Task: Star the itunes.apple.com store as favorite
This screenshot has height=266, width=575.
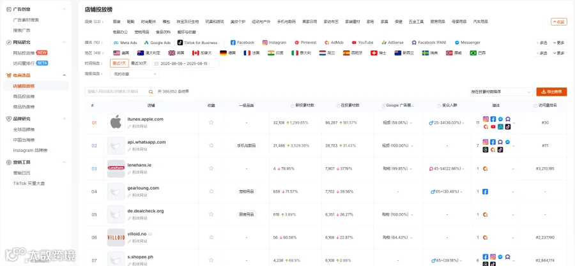Action: [x=211, y=122]
